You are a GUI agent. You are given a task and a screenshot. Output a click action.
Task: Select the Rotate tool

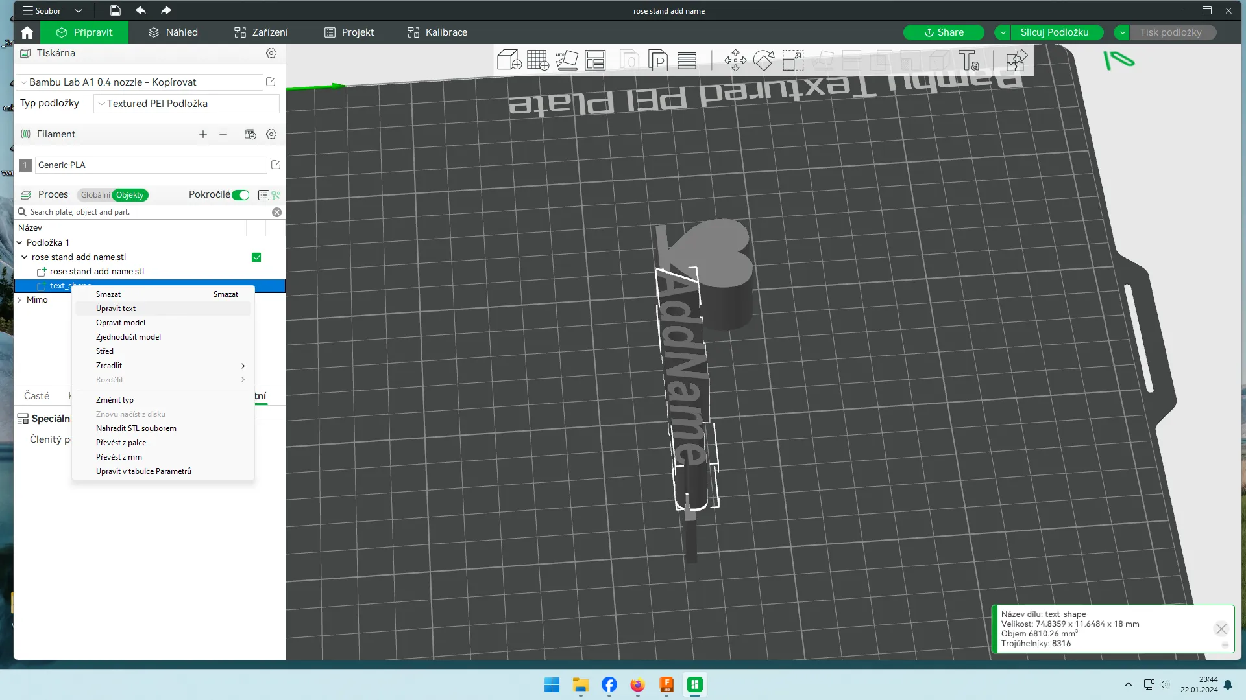click(x=764, y=60)
